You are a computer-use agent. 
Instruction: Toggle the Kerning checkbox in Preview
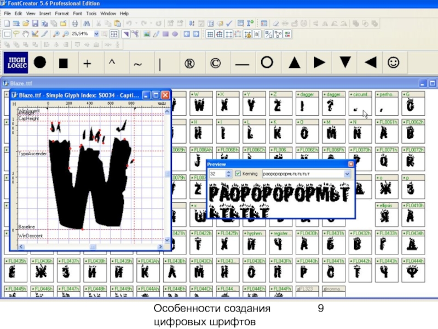(x=238, y=174)
